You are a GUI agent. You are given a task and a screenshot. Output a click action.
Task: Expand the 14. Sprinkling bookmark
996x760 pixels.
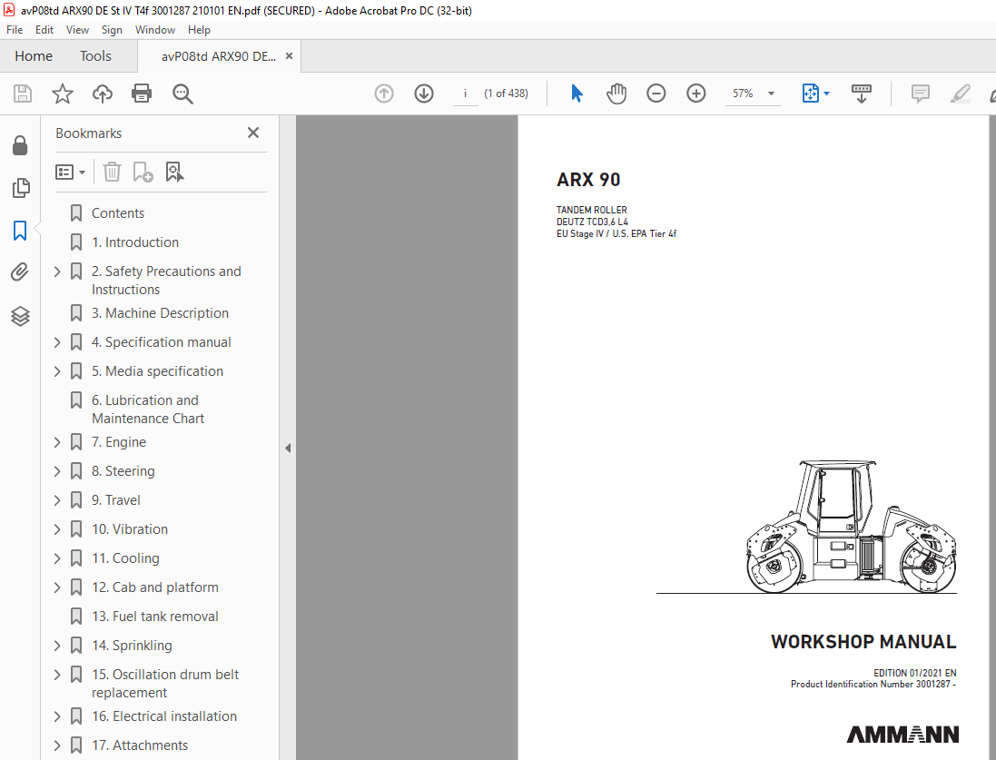[57, 646]
